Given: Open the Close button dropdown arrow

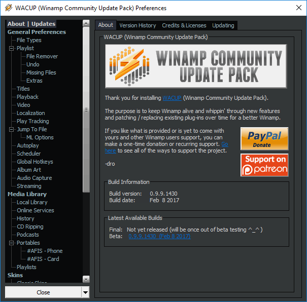Looking at the screenshot, I should (86, 292).
